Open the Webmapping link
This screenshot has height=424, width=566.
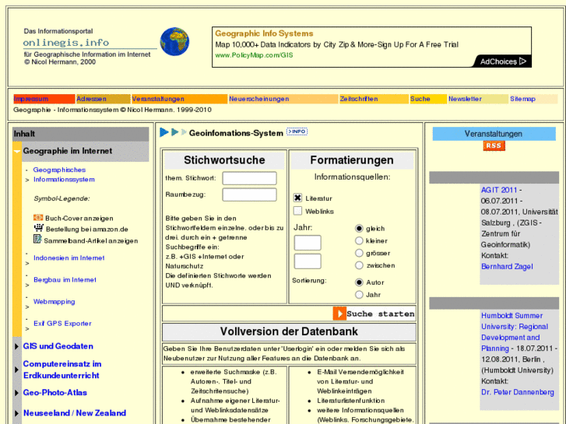[x=54, y=301]
